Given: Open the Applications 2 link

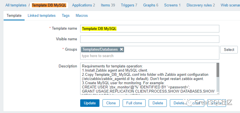Looking at the screenshot, I should [84, 5].
